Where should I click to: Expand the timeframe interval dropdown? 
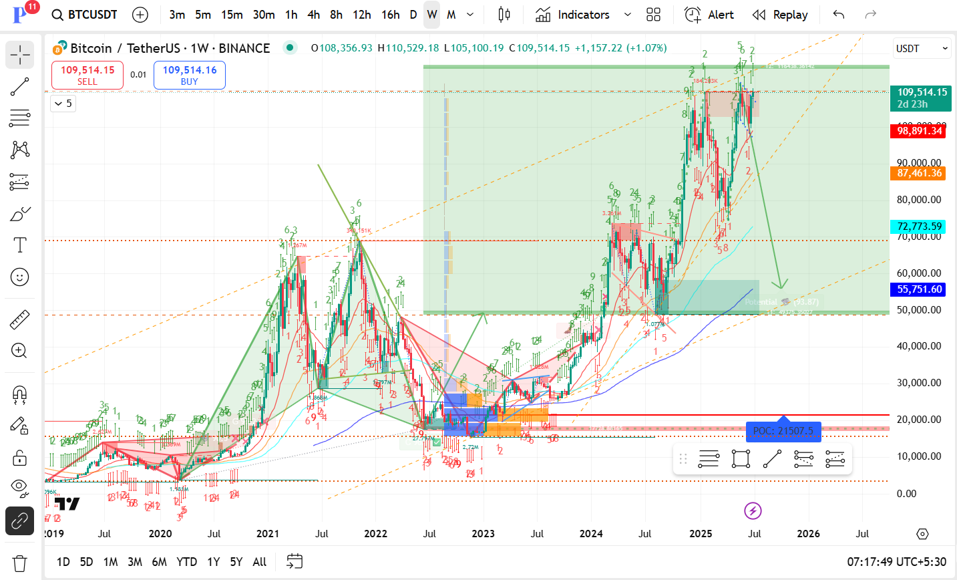click(x=471, y=15)
